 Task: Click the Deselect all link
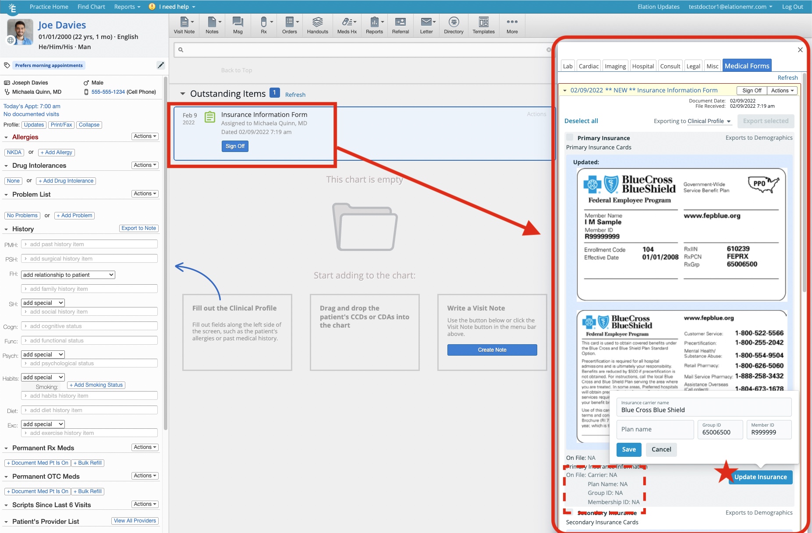point(581,121)
